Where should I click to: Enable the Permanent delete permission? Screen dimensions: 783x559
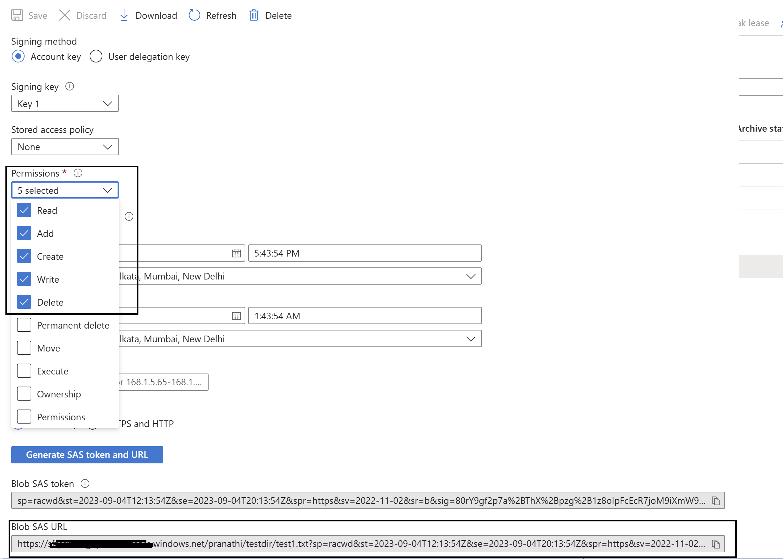24,324
